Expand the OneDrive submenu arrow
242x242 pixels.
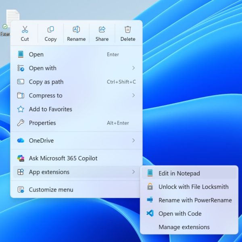(x=134, y=140)
